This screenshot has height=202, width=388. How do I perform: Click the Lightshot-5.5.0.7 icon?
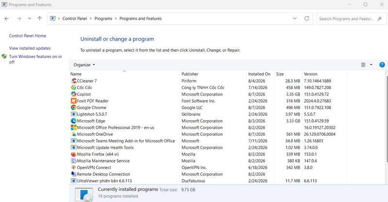coord(74,114)
